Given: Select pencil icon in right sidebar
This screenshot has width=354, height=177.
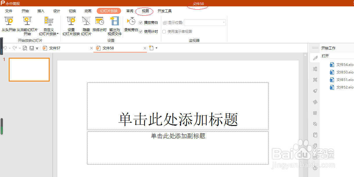Looking at the screenshot, I should point(315,58).
